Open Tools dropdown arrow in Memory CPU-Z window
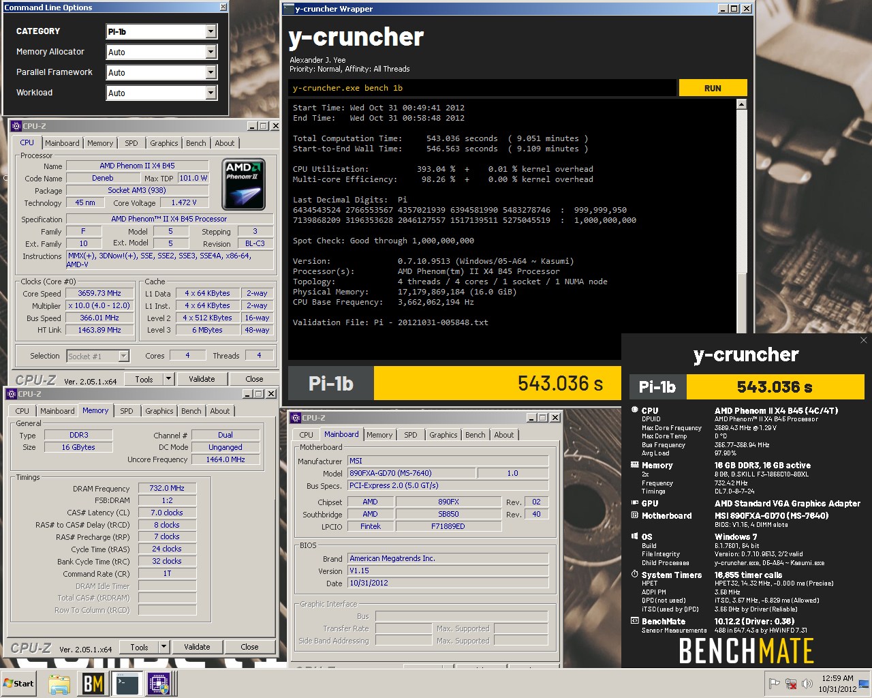This screenshot has height=698, width=872. [x=164, y=647]
